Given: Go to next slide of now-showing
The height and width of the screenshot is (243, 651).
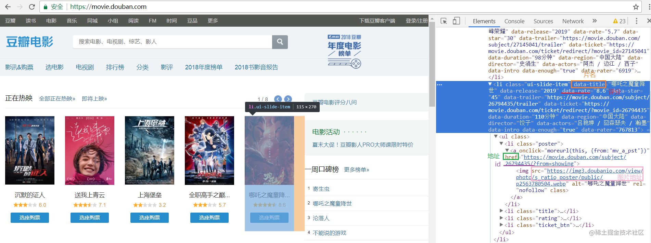Looking at the screenshot, I should (x=288, y=99).
